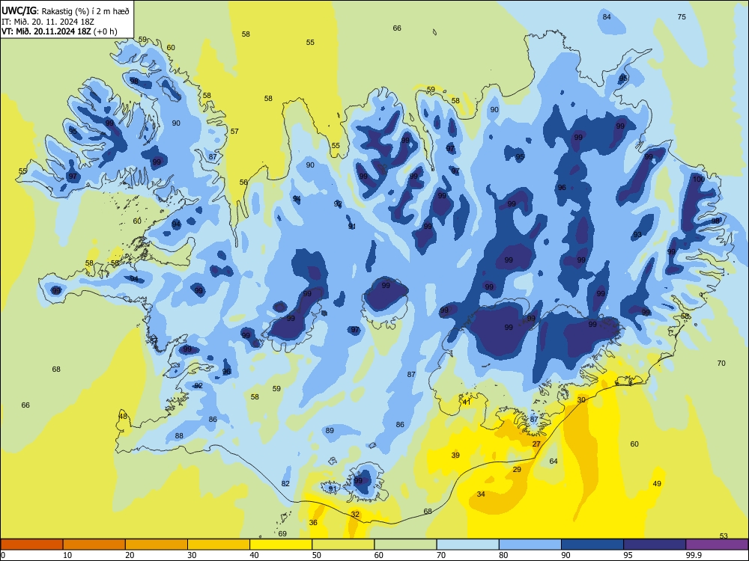This screenshot has width=749, height=561.
Task: Click the '32' humidity value on the map
Action: tap(355, 515)
